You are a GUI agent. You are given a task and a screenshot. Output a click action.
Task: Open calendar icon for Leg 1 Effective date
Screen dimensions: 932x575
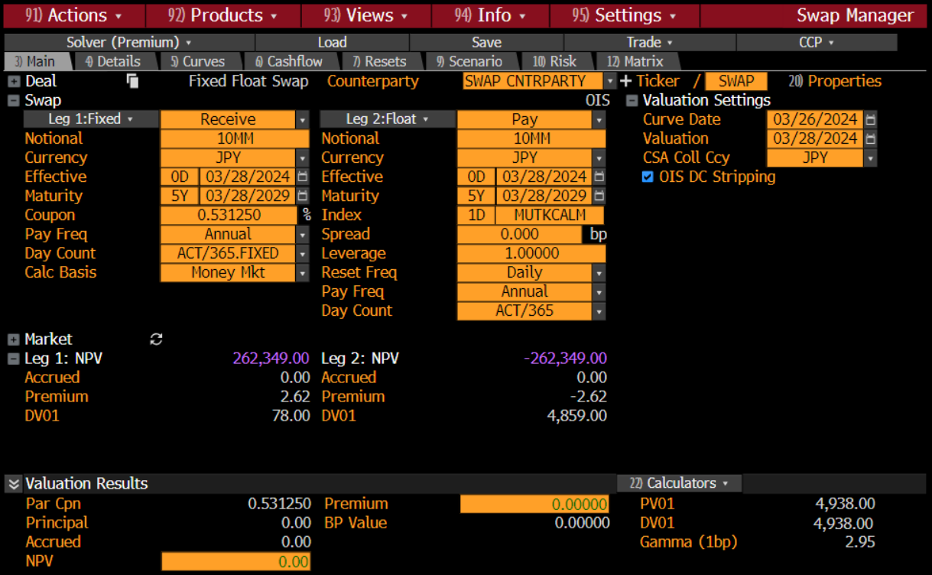(x=302, y=177)
